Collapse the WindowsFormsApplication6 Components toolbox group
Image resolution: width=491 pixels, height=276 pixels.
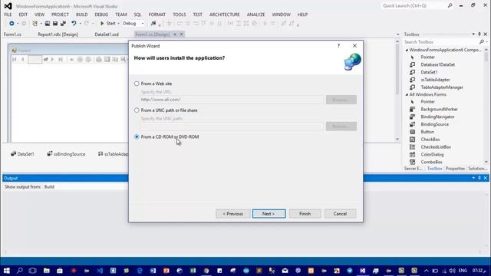(x=407, y=50)
